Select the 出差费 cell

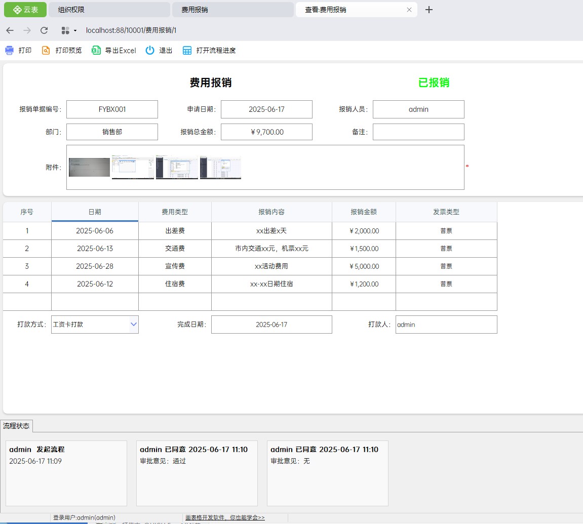click(x=175, y=231)
